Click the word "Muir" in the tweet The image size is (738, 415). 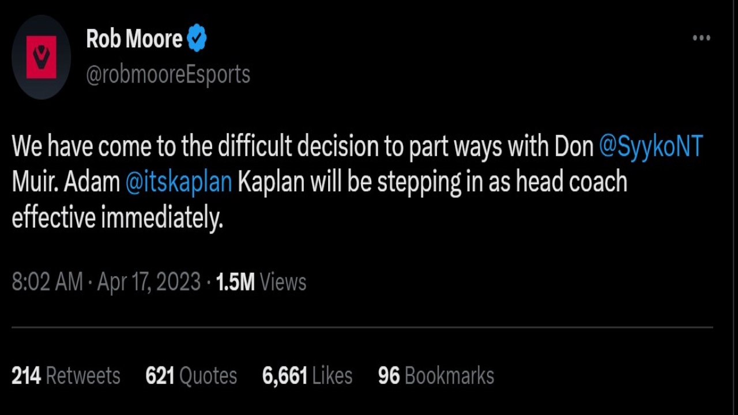point(34,182)
